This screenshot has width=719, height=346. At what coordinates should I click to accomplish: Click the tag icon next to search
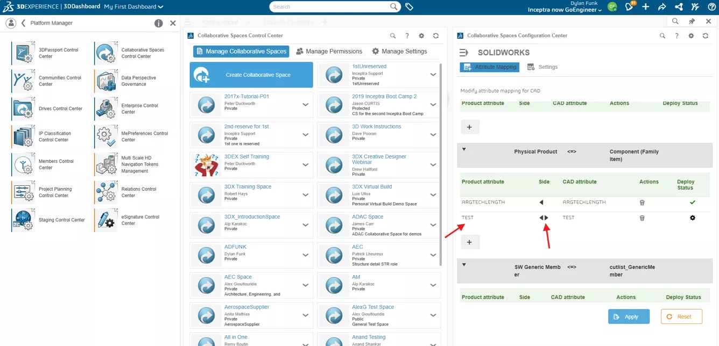point(409,7)
